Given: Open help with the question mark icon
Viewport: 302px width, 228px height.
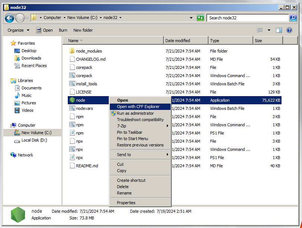Looking at the screenshot, I should (x=289, y=30).
